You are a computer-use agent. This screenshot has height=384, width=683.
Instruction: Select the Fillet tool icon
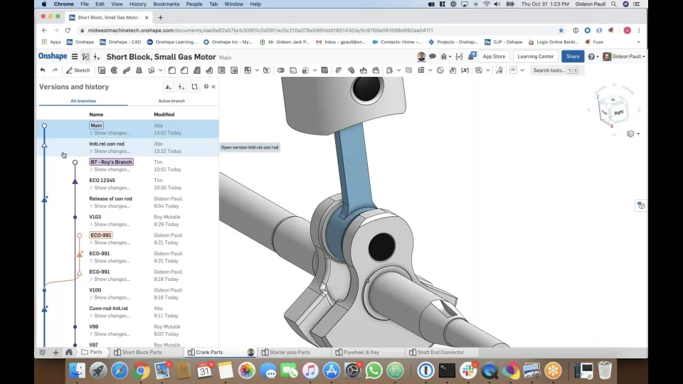tap(172, 70)
